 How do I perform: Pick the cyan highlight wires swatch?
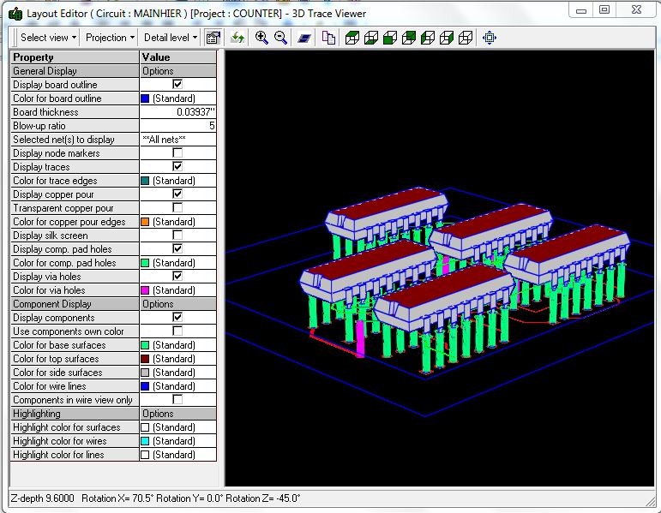[x=145, y=440]
